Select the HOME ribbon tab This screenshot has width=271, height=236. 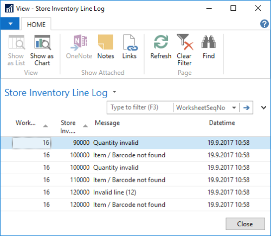click(36, 24)
